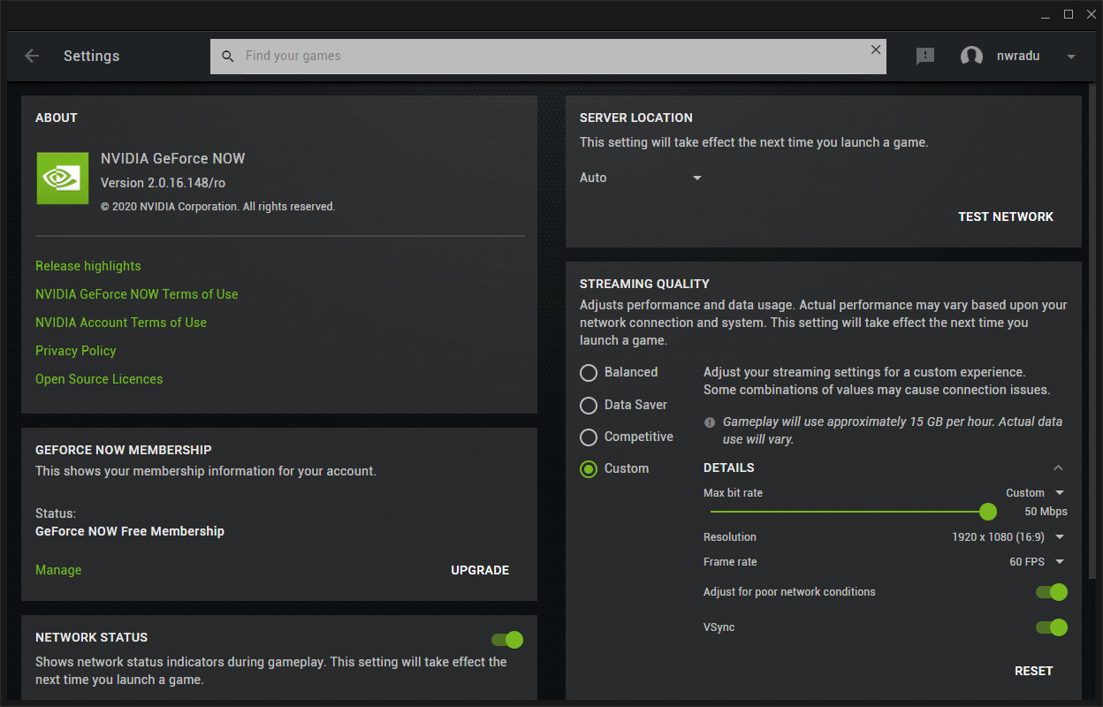
Task: Open the nwradu account dropdown arrow
Action: (x=1071, y=57)
